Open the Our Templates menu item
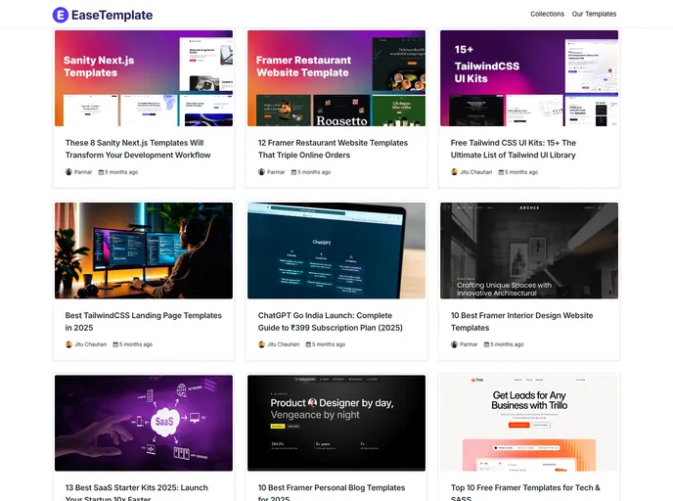Screen dimensions: 673x501 coord(594,14)
